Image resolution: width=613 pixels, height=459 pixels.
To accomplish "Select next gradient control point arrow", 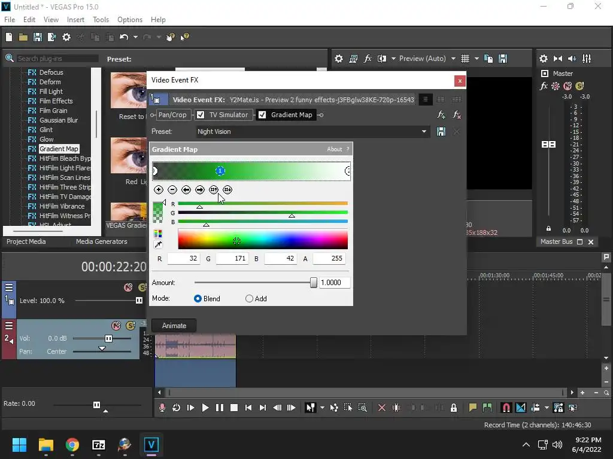I will coord(200,189).
